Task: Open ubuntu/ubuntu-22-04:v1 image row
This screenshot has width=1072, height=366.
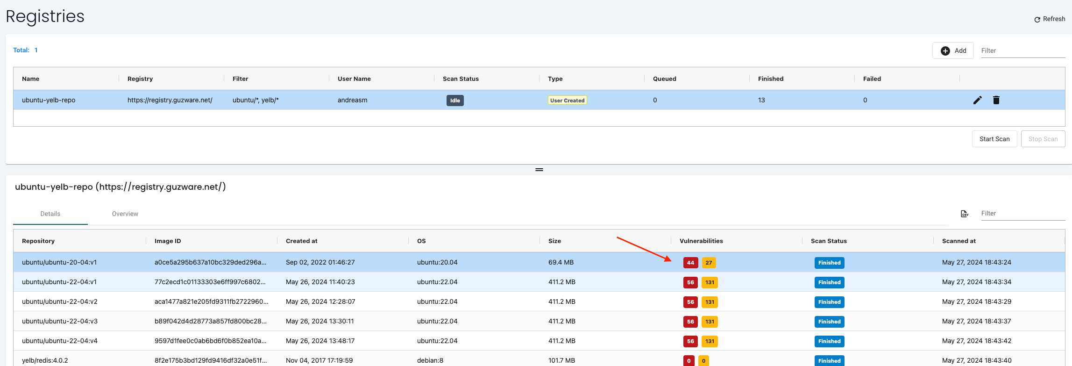Action: [539, 282]
